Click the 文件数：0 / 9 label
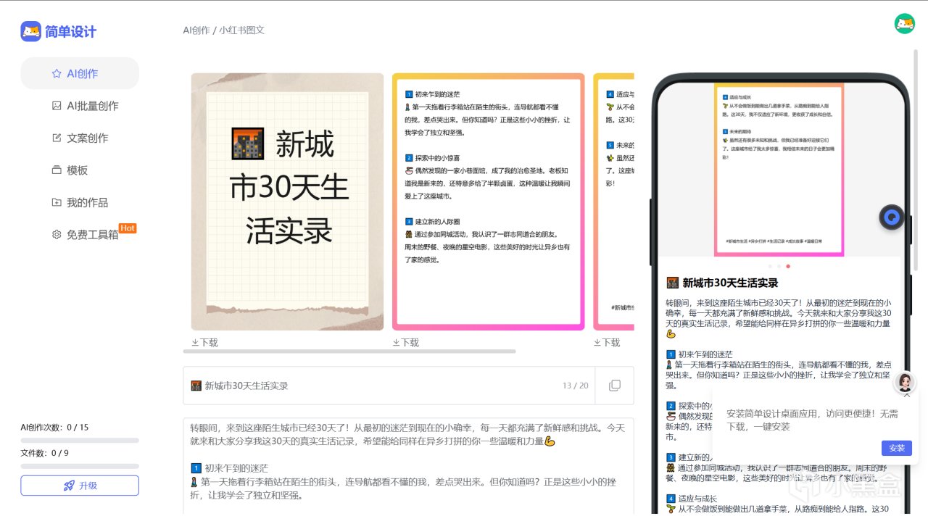The height and width of the screenshot is (516, 928). click(44, 453)
